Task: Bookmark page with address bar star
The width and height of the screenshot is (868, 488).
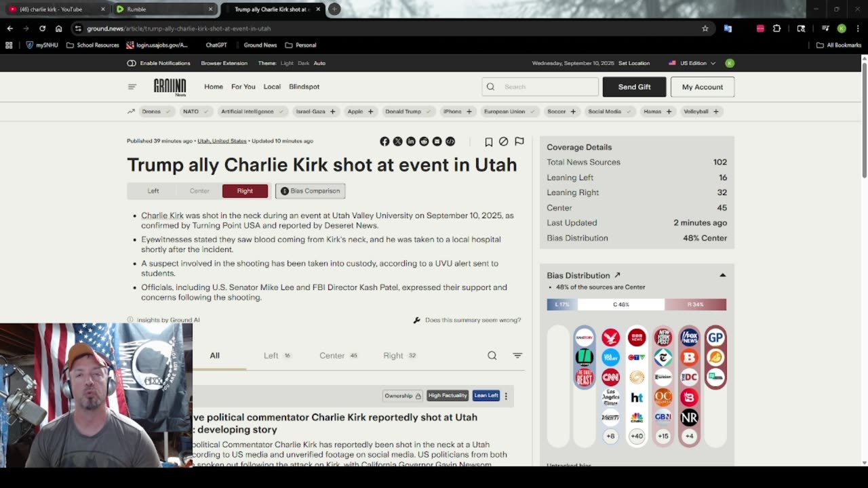Action: pyautogui.click(x=705, y=28)
